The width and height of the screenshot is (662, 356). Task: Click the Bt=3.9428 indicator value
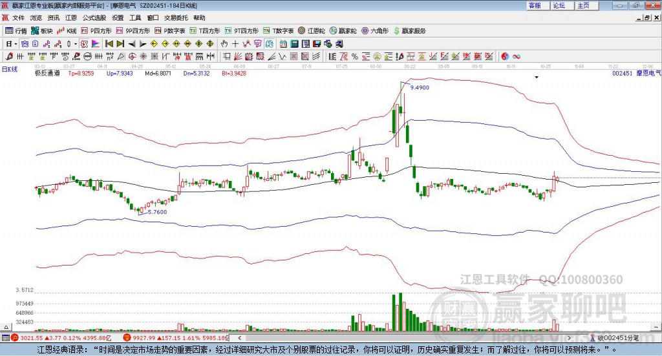coord(234,73)
